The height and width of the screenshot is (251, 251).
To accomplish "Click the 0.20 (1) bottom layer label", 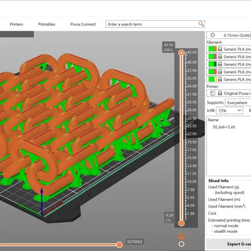I will click(169, 218).
